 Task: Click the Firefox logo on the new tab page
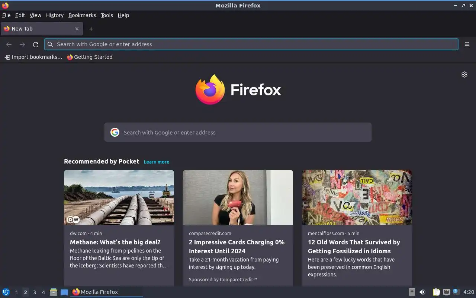pyautogui.click(x=210, y=89)
